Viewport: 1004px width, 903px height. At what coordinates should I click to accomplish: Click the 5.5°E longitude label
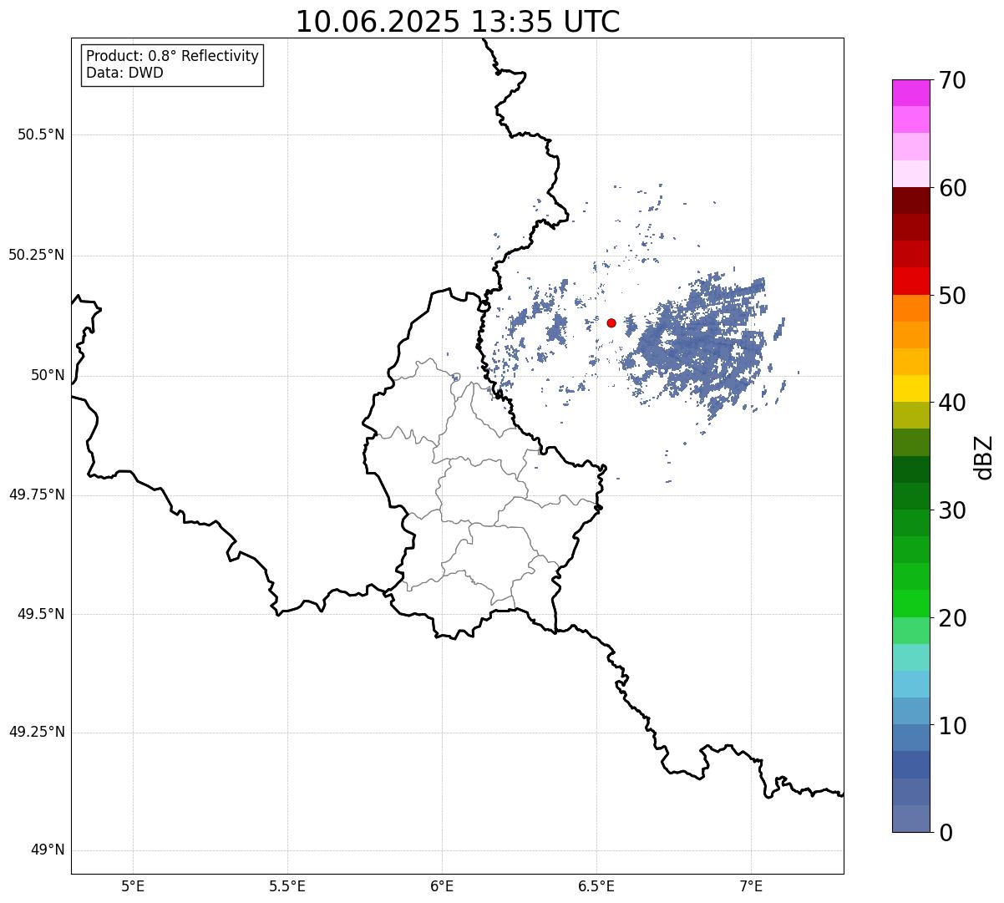point(287,885)
